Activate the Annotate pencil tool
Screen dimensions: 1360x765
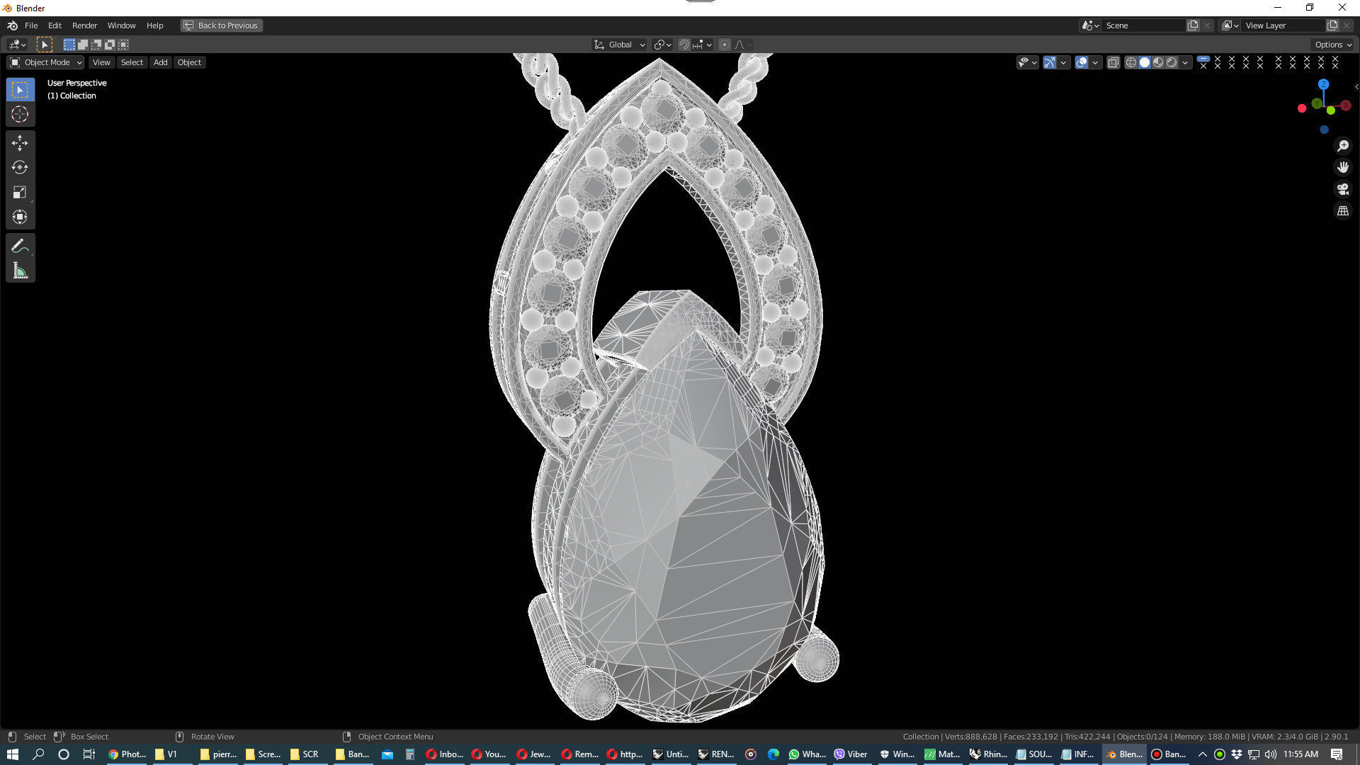[x=20, y=246]
